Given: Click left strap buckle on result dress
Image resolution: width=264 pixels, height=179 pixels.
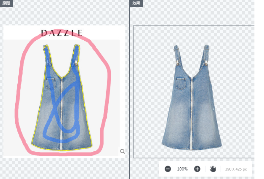Looking at the screenshot, I should [177, 64].
